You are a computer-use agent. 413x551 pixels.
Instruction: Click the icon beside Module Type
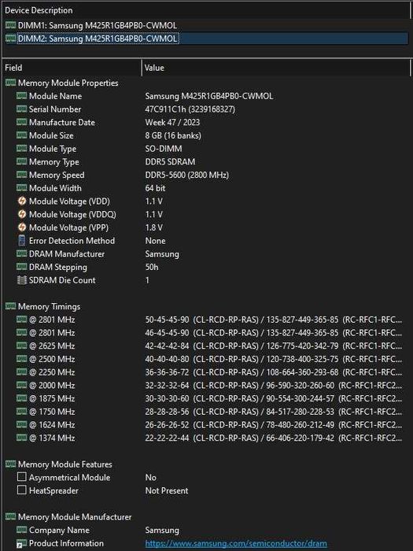tap(21, 148)
